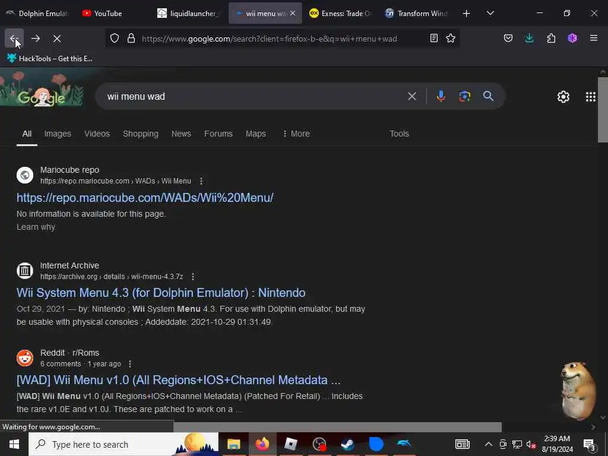Screen dimensions: 608x456
Task: Go forward with the forward arrow
Action: click(36, 39)
